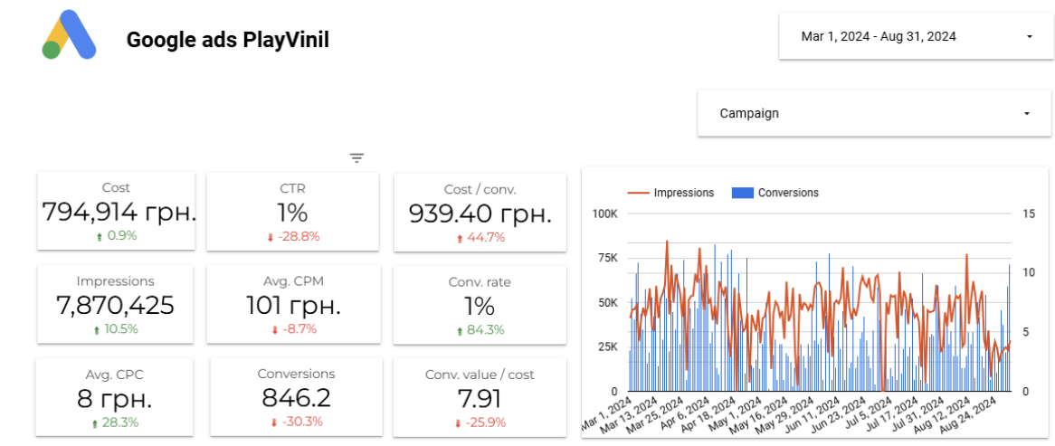Click the Conv. rate scorecard label
Screen dimensions: 1055x446
480,282
